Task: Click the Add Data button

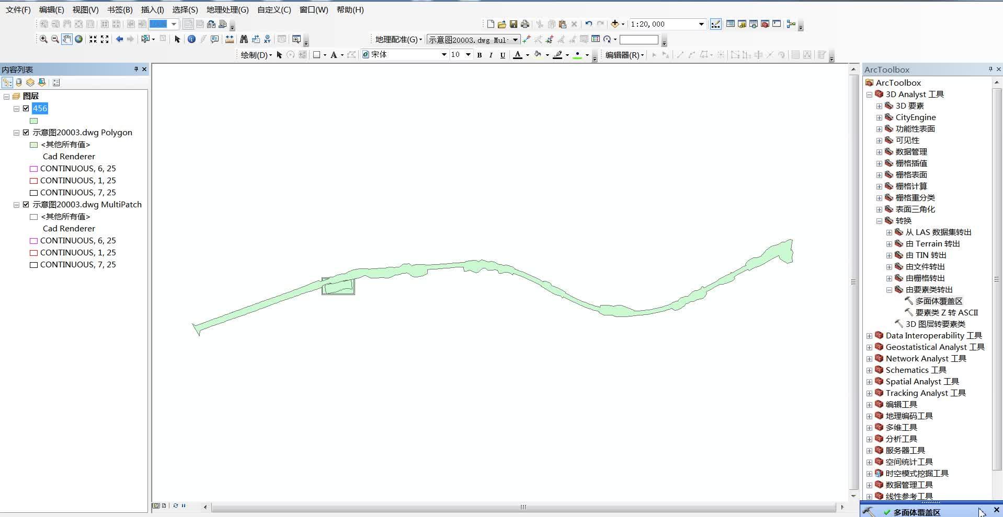Action: [615, 24]
